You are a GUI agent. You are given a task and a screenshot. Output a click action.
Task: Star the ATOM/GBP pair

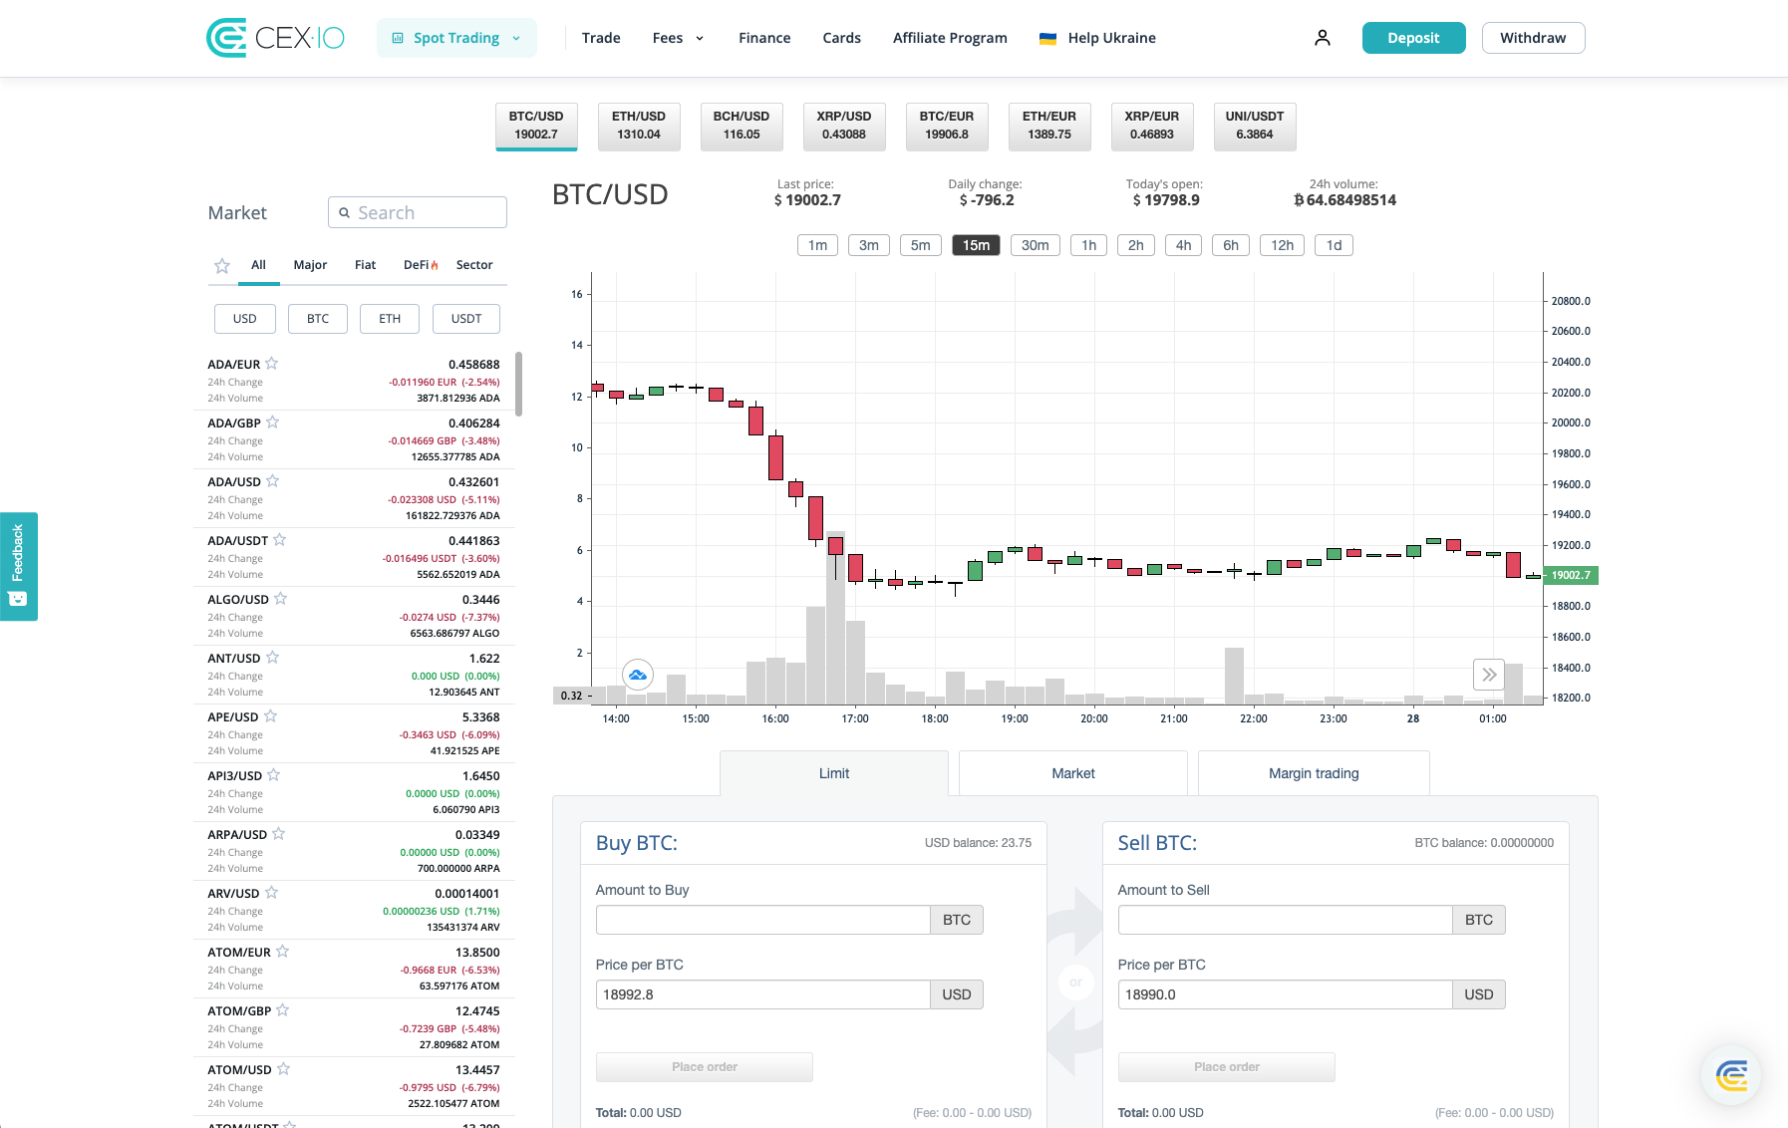(283, 1010)
